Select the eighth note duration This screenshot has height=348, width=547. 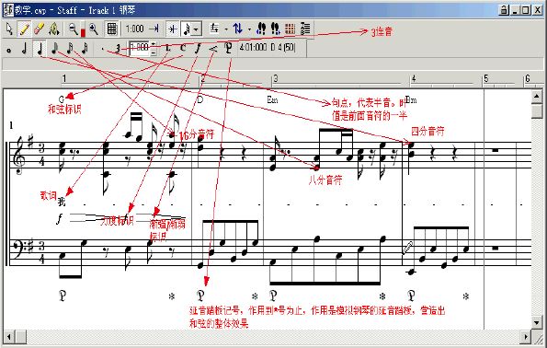pos(54,49)
